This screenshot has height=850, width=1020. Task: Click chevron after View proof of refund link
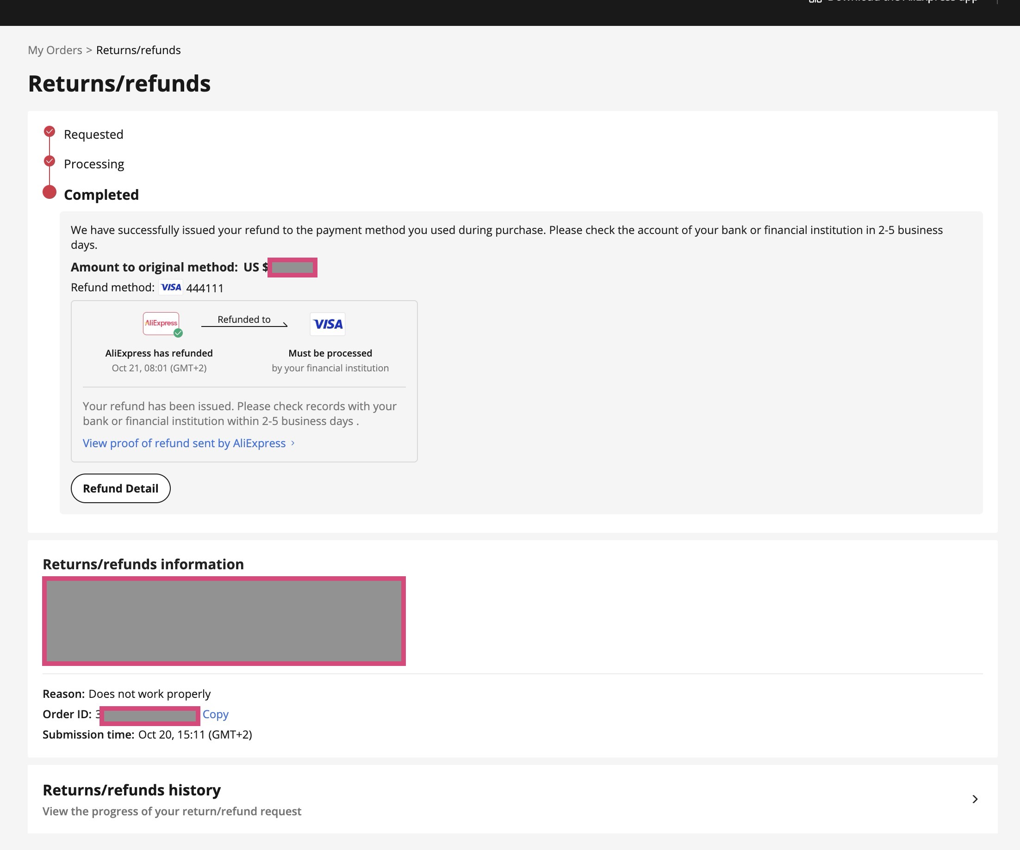(293, 443)
